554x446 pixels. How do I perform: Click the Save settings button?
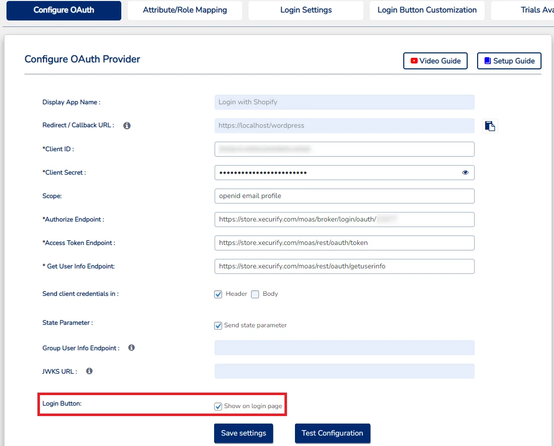244,433
